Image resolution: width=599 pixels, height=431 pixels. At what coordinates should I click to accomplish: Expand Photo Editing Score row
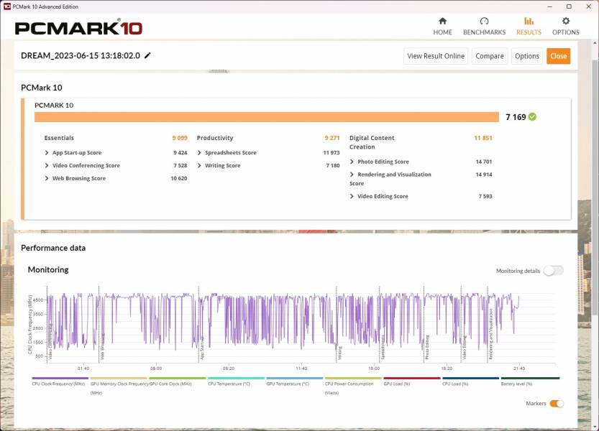coord(352,162)
